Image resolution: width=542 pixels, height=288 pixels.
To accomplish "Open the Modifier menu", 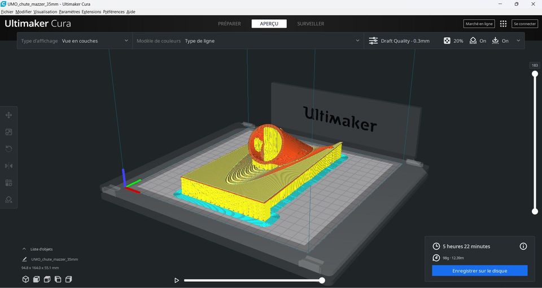I will pos(24,12).
